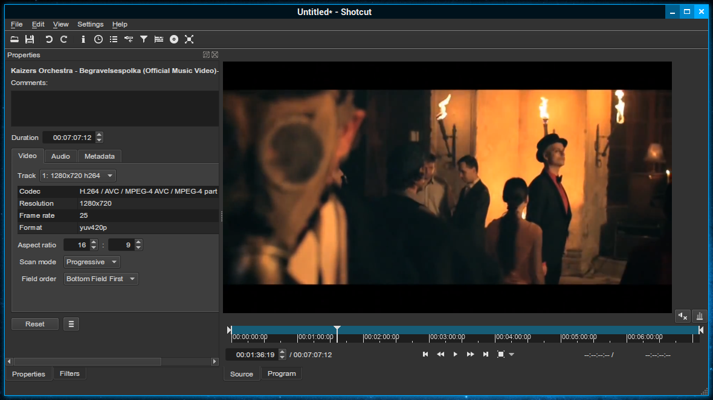This screenshot has width=713, height=400.
Task: Select the Video tab
Action: coord(27,156)
